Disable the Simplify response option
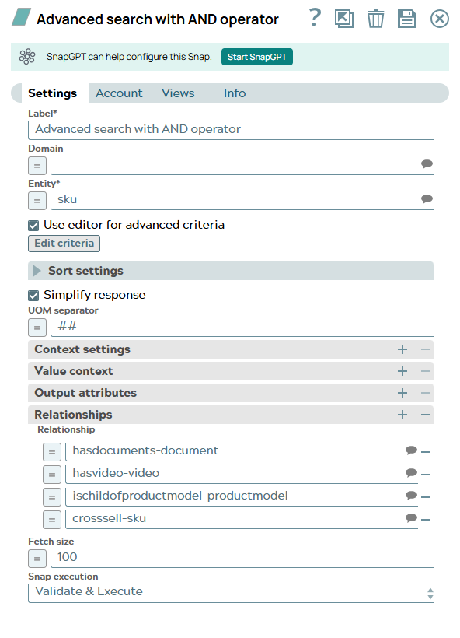Screen dimensions: 460x638 [33, 295]
